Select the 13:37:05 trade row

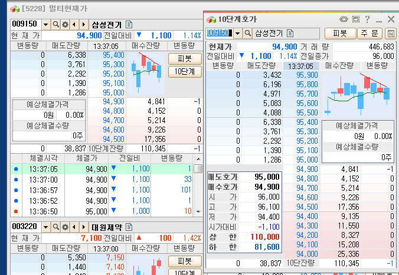[102, 169]
